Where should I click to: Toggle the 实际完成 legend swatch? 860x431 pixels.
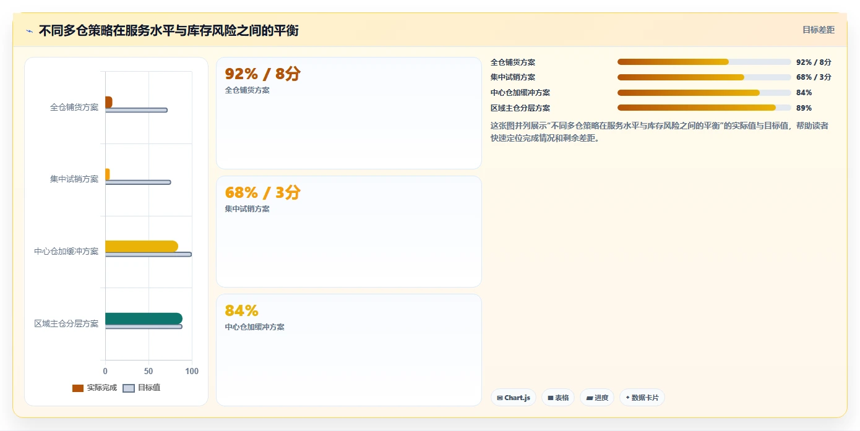pos(78,388)
